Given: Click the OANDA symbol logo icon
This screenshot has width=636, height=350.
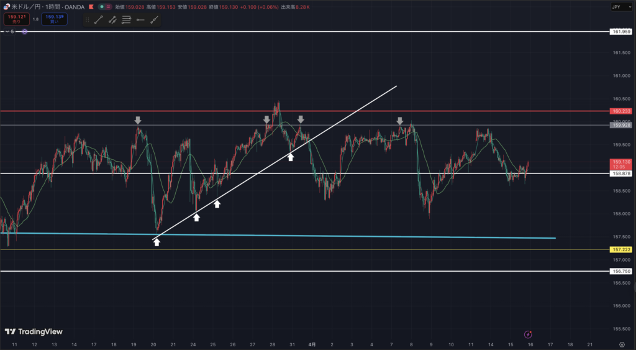Looking at the screenshot, I should [x=6, y=7].
